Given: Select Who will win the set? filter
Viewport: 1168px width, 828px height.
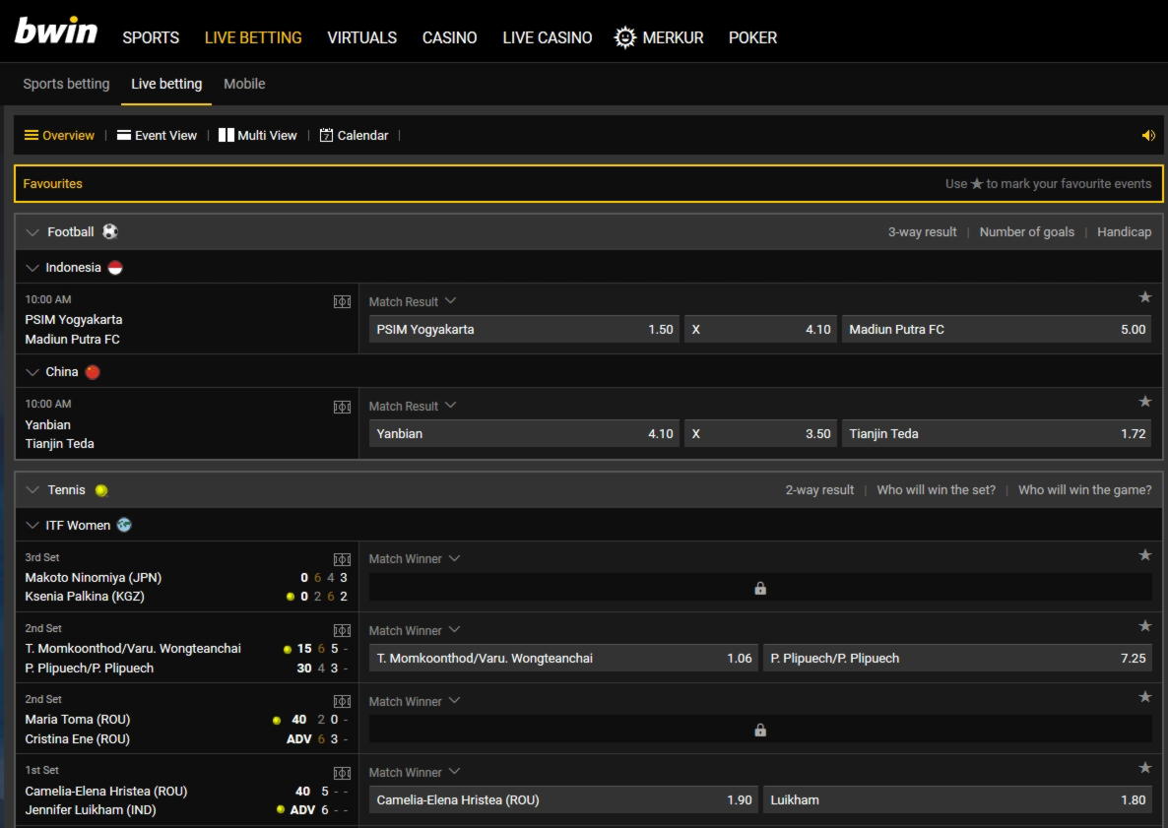Looking at the screenshot, I should coord(936,490).
